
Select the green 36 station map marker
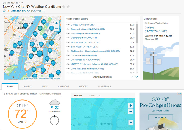pyautogui.click(x=40, y=28)
